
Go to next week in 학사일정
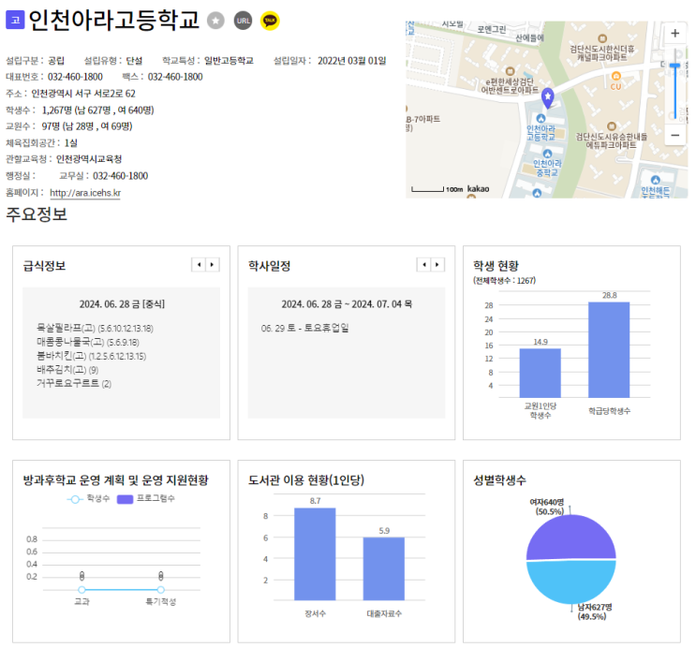point(437,264)
